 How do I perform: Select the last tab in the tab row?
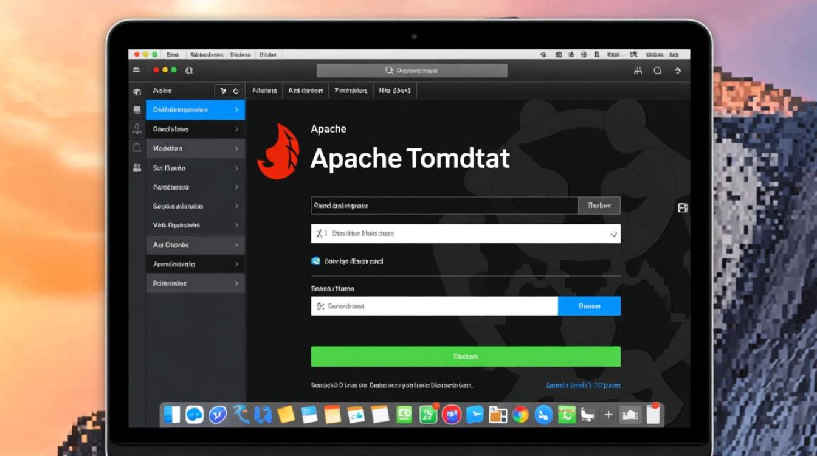point(395,91)
